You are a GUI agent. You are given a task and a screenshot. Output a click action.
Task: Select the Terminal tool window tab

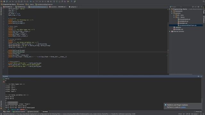pos(44,111)
